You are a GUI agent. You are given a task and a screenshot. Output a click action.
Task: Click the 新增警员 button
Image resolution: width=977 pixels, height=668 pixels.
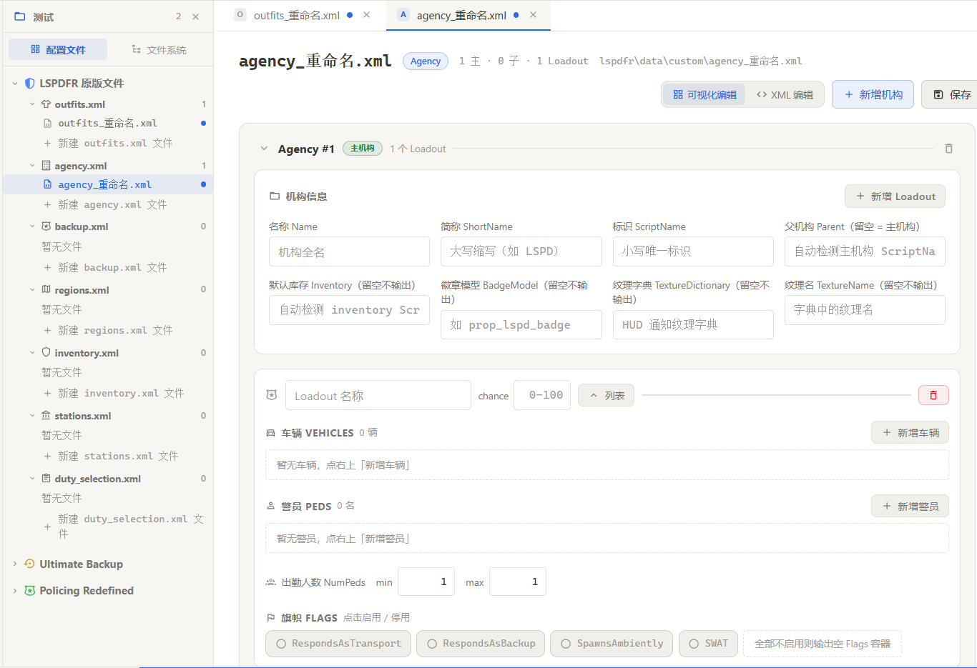(910, 506)
